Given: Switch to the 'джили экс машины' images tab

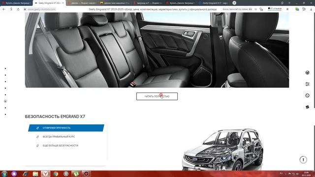Looking at the screenshot, I should pyautogui.click(x=115, y=3).
